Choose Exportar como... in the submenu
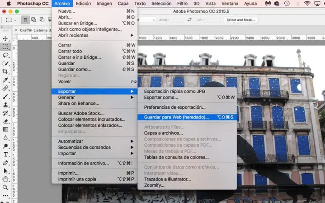Image resolution: width=325 pixels, height=203 pixels. 187,97
